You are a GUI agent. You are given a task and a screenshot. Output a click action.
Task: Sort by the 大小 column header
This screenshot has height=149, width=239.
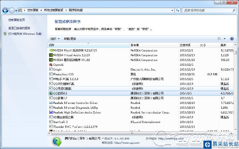[x=209, y=45]
